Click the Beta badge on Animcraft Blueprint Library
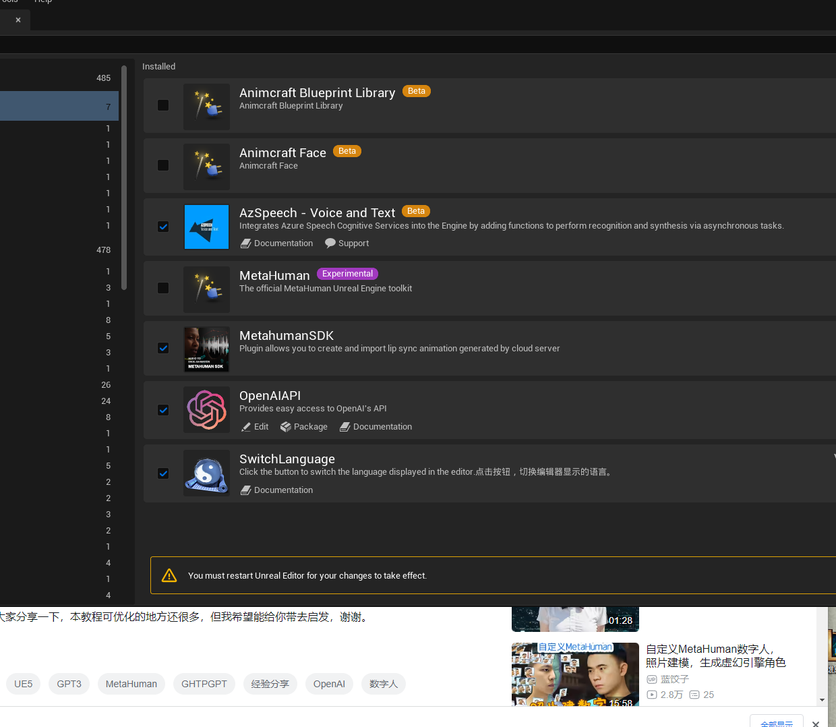836x727 pixels. [417, 91]
